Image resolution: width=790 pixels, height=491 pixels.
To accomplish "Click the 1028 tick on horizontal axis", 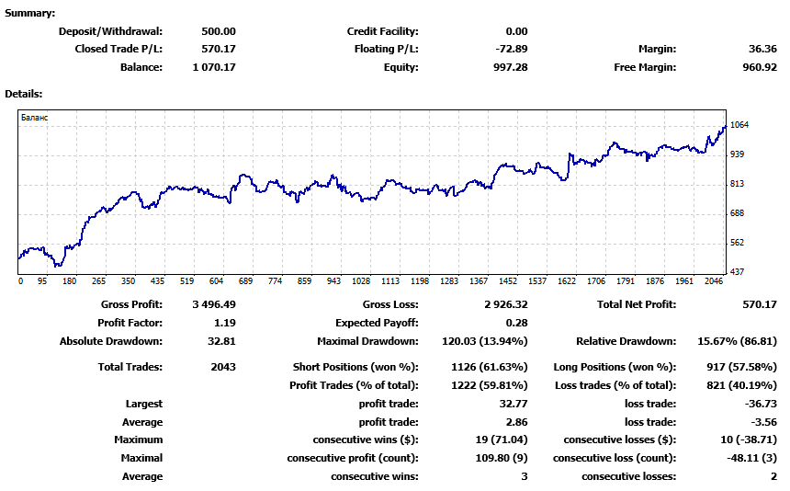I will point(362,281).
